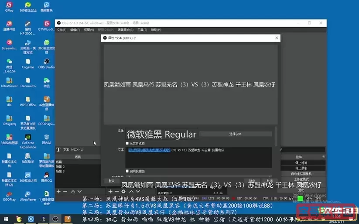Screen dimensions: 359x224
Task: Launch 酷狗音乐 from the desktop
Action: coord(47,7)
